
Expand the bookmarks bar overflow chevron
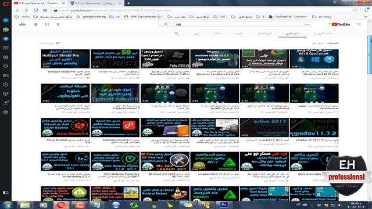(x=366, y=17)
